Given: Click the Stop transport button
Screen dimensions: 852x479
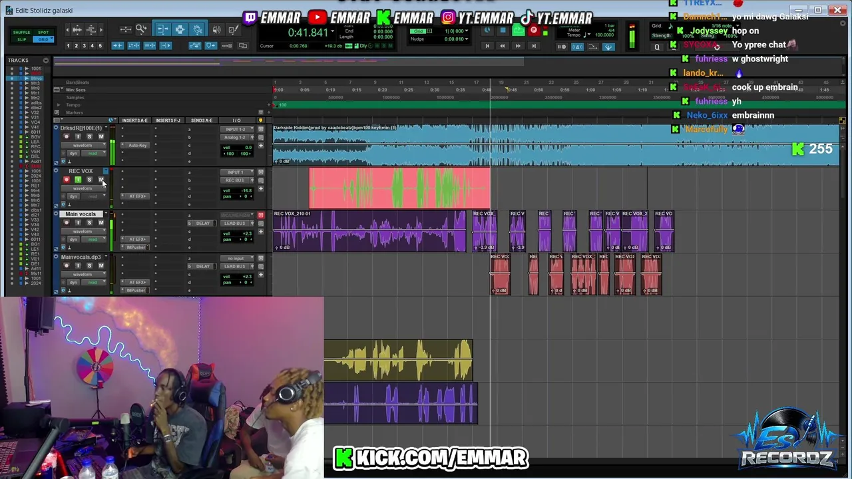Looking at the screenshot, I should (x=503, y=30).
